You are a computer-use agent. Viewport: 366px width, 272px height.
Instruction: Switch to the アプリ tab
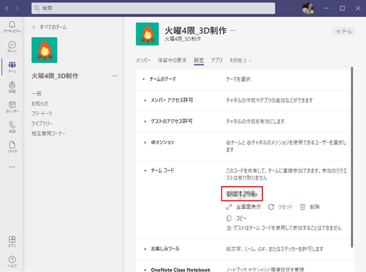pos(217,60)
